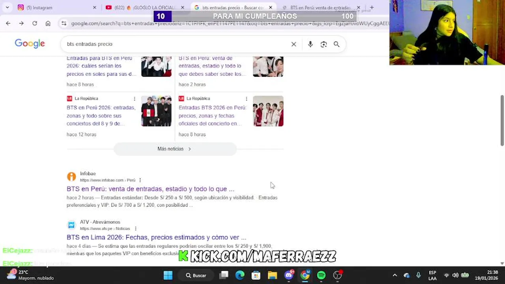The image size is (505, 284).
Task: Open clock and date 21:38 panel
Action: coord(486,275)
